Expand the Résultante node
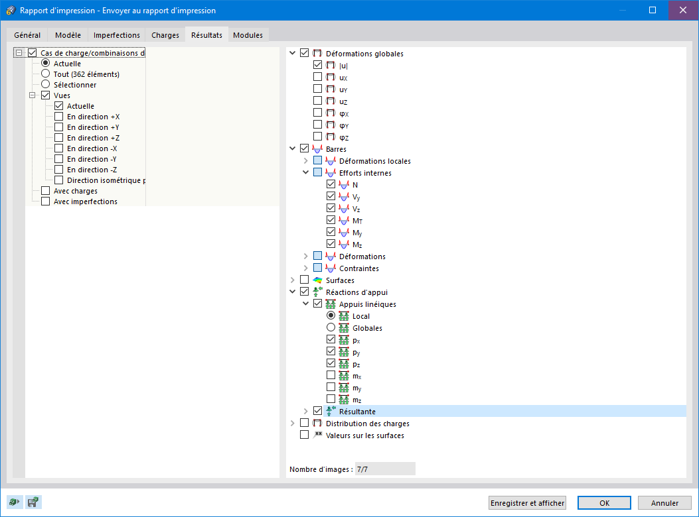Image resolution: width=699 pixels, height=517 pixels. point(306,411)
